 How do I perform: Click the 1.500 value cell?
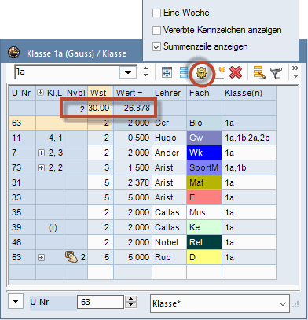(133, 167)
